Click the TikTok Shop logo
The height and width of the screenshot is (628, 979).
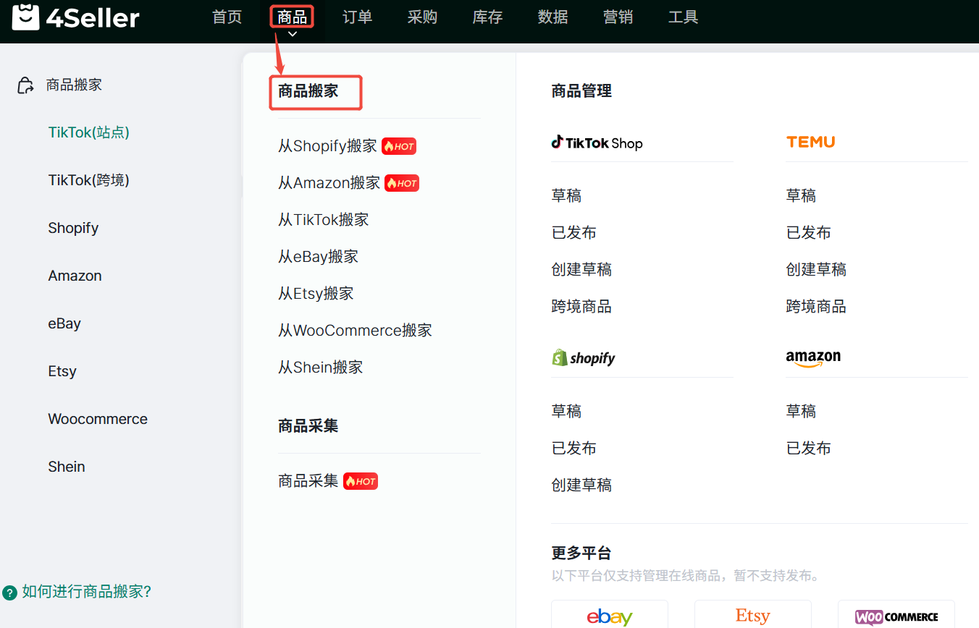click(x=597, y=143)
